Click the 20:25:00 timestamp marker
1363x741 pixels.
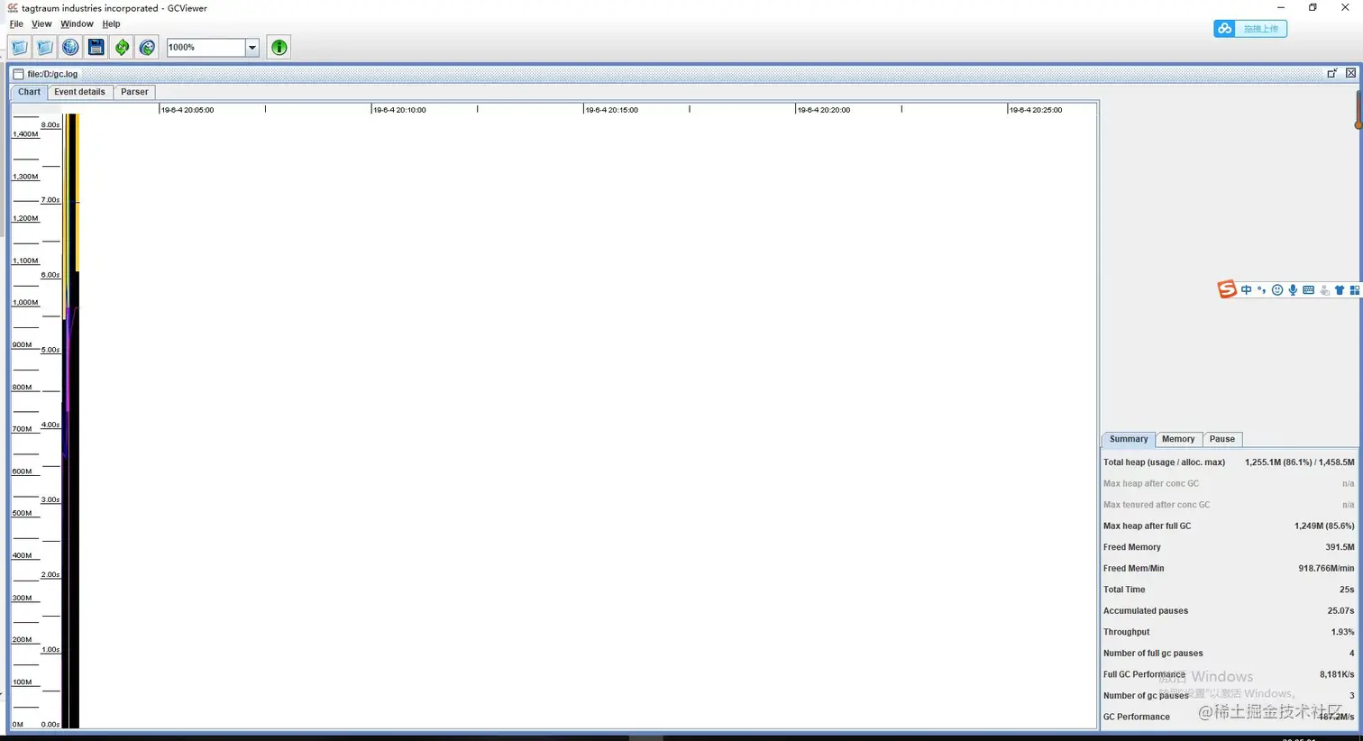(x=1036, y=110)
